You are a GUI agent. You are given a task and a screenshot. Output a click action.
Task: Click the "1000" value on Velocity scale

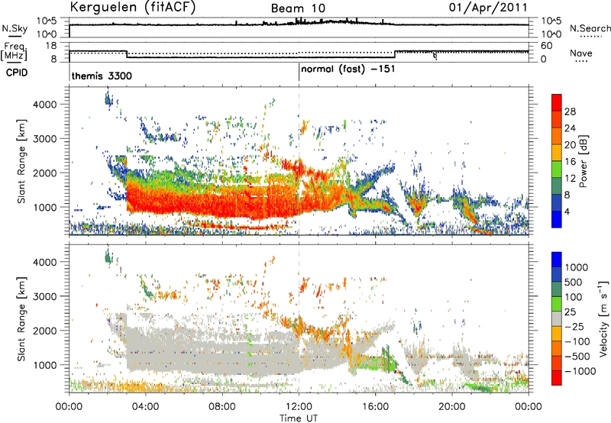(x=576, y=267)
